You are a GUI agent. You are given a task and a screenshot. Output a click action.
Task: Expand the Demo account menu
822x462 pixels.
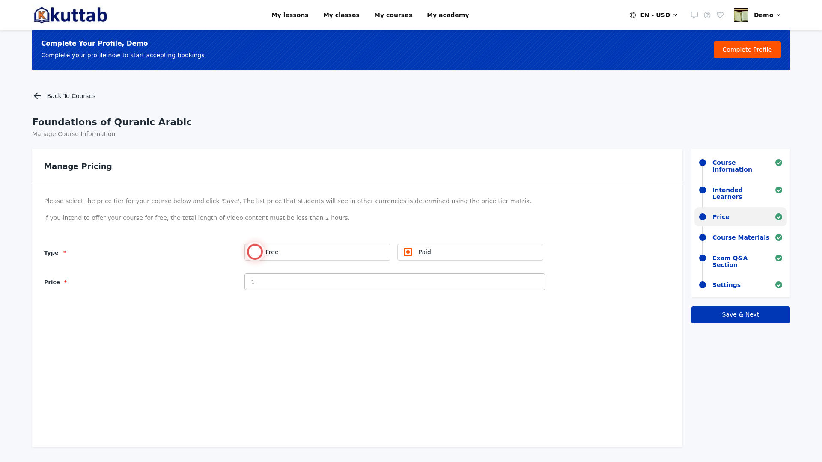(x=767, y=15)
